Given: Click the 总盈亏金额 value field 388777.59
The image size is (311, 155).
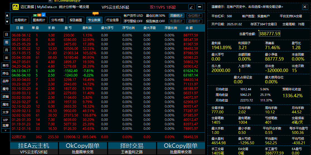Looking at the screenshot, I should (x=269, y=34).
